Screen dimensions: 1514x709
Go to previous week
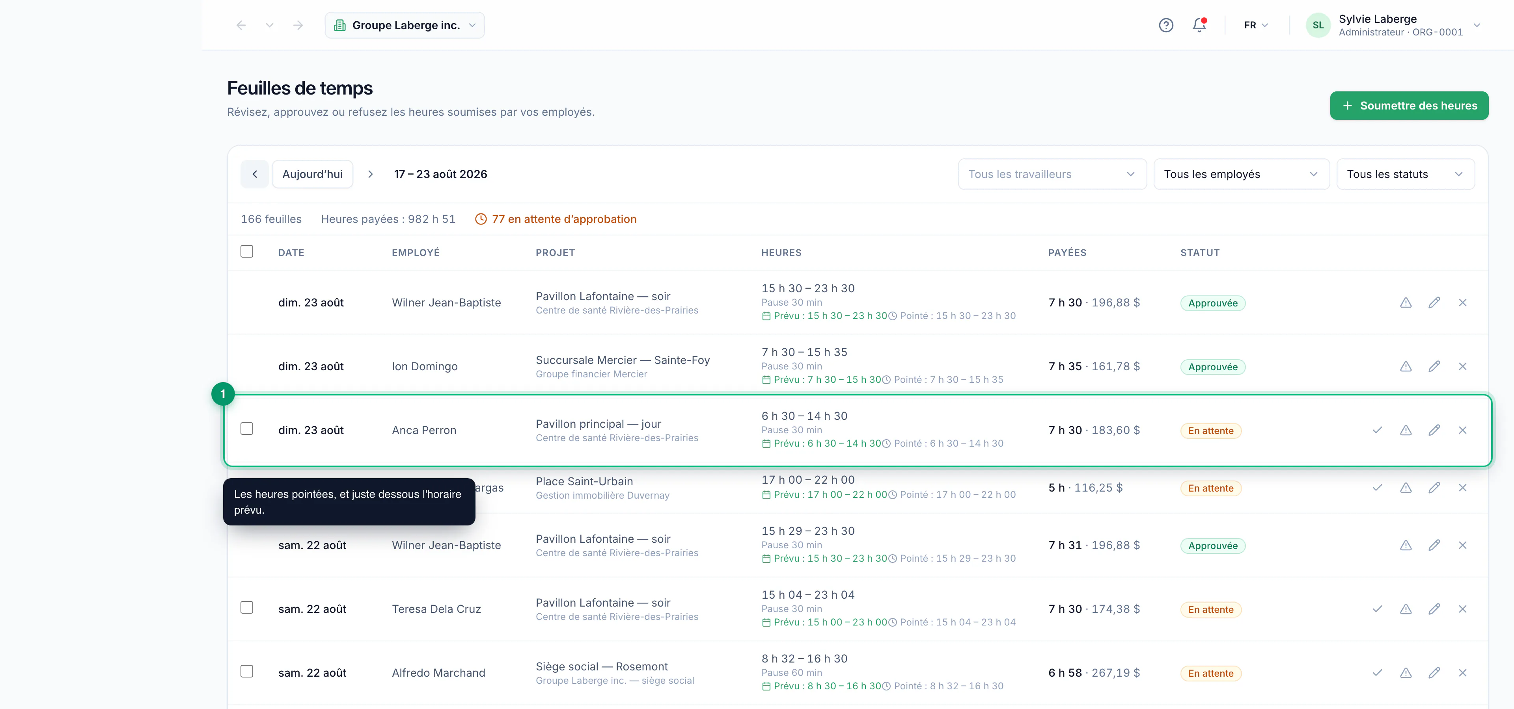tap(254, 174)
